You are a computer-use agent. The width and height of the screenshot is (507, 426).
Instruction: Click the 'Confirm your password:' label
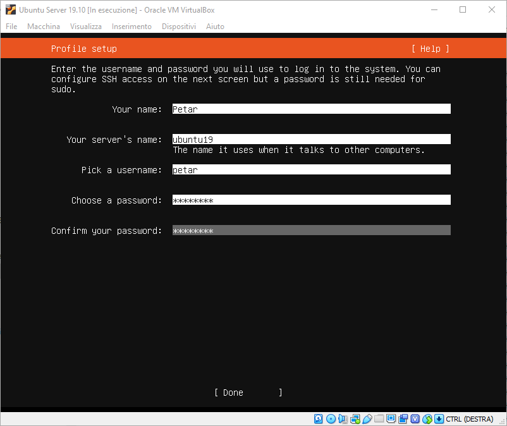[x=106, y=231]
